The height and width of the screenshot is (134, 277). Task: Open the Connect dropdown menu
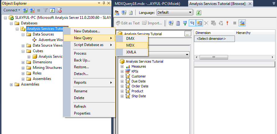tap(12, 10)
